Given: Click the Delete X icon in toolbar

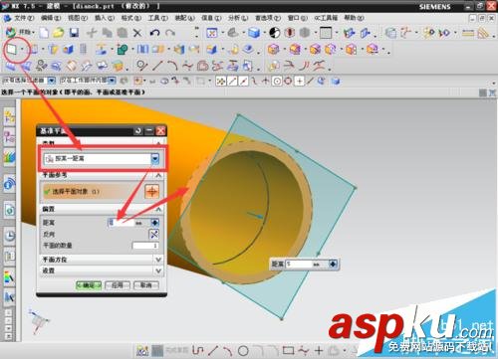Looking at the screenshot, I should pyautogui.click(x=137, y=33).
